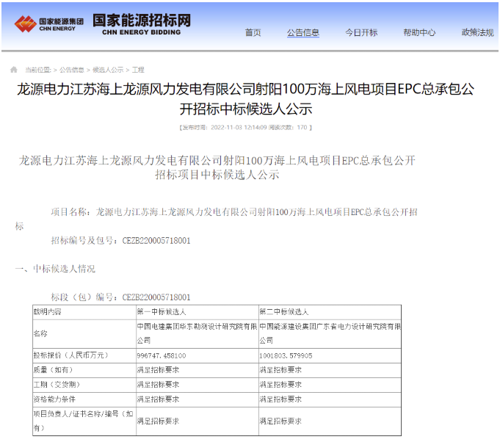
Task: Click the 名称 row label
Action: [40, 333]
